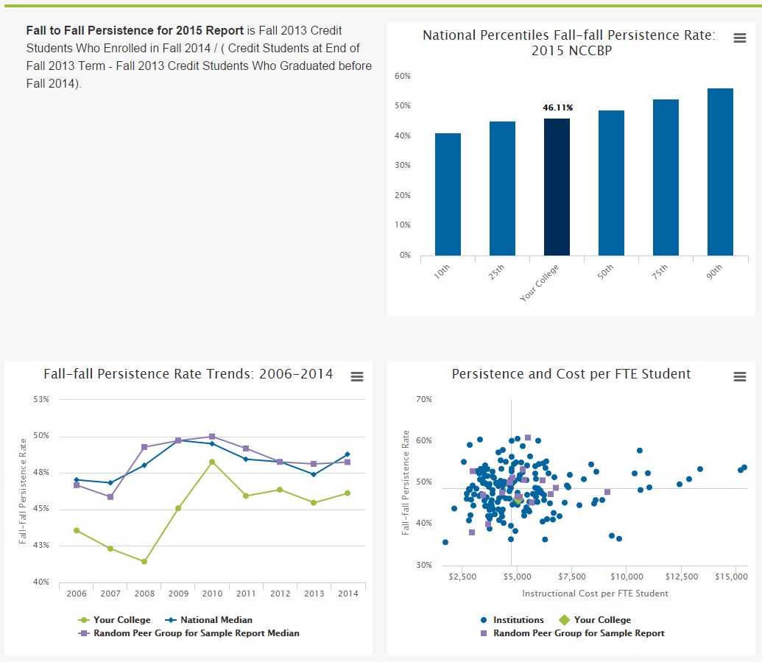Click National Median 2014 diamond marker
762x662 pixels.
348,454
